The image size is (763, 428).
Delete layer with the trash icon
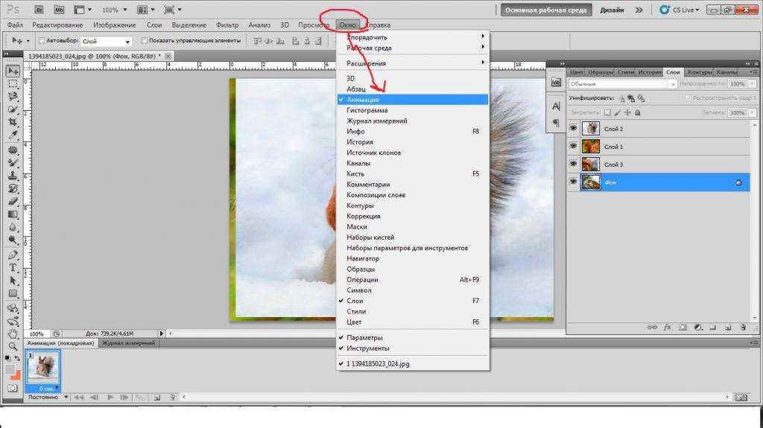(743, 328)
